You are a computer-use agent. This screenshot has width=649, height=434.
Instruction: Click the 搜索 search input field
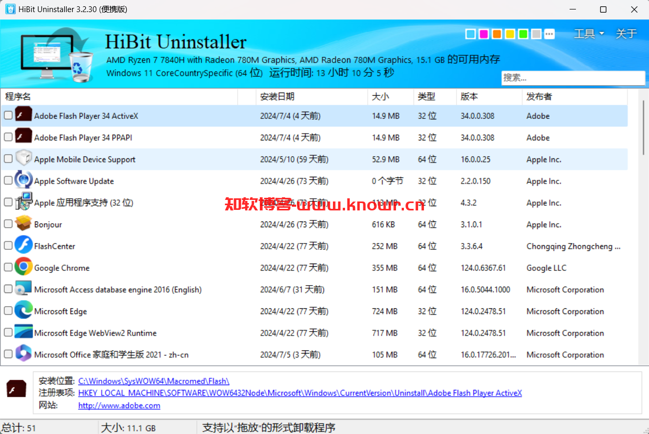click(573, 78)
